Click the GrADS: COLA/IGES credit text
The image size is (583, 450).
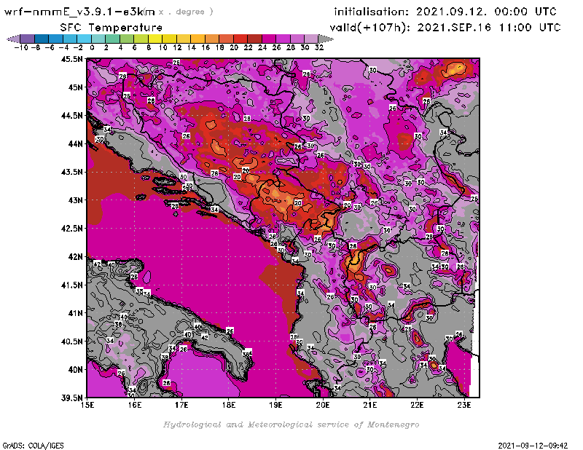coord(28,443)
